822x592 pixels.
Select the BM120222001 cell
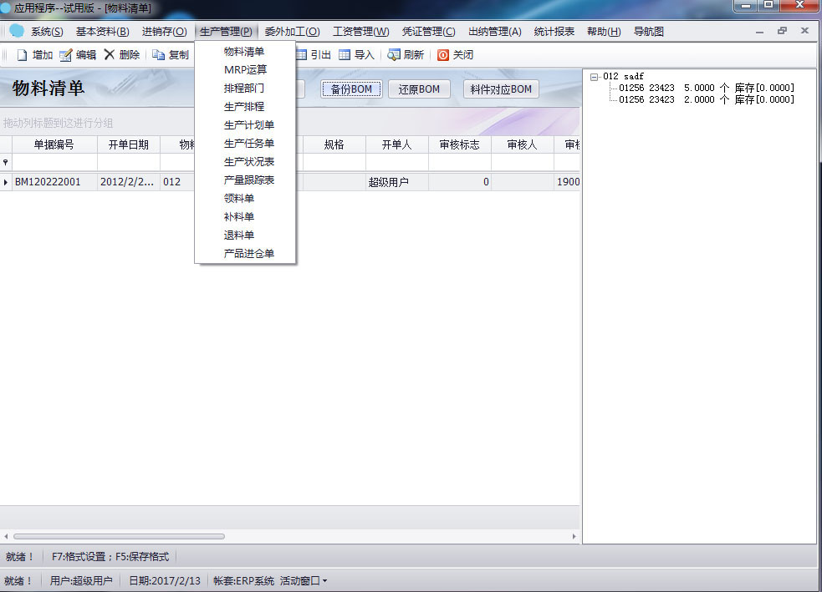[x=54, y=182]
